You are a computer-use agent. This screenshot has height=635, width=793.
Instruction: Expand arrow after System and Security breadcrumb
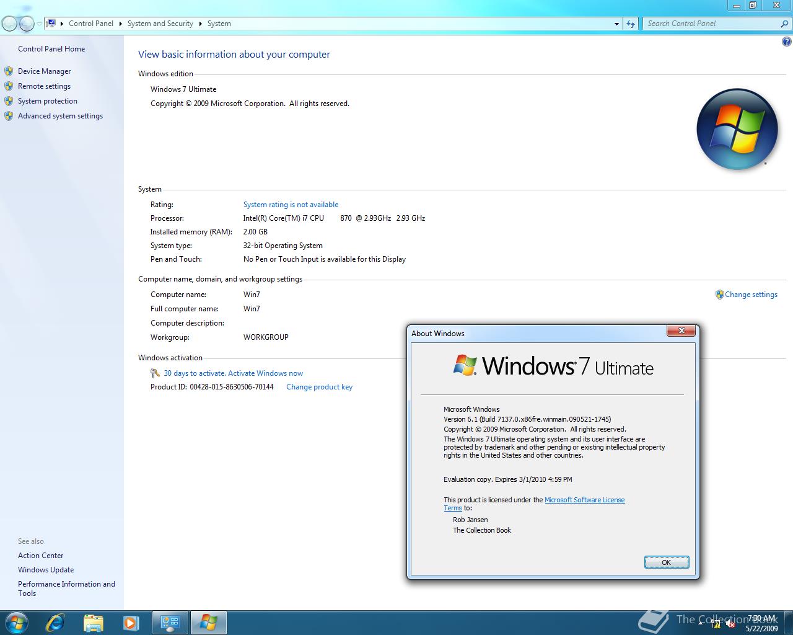[200, 24]
